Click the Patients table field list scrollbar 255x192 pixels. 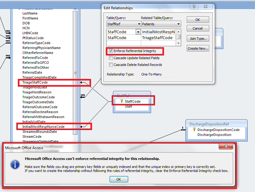coord(75,73)
